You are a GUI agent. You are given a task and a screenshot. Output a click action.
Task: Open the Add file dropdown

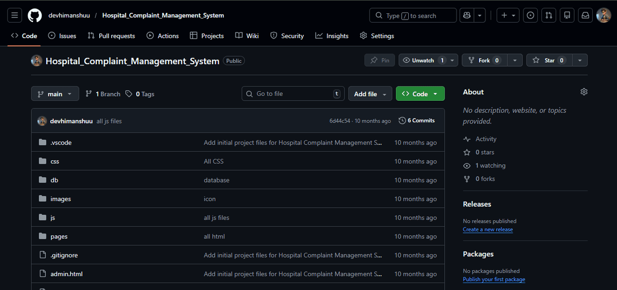point(370,94)
